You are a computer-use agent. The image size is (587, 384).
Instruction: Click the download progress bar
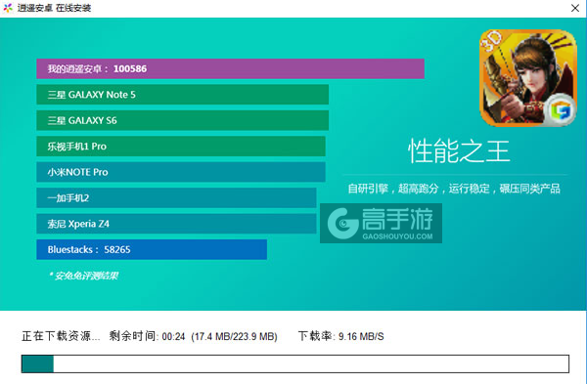coord(295,363)
